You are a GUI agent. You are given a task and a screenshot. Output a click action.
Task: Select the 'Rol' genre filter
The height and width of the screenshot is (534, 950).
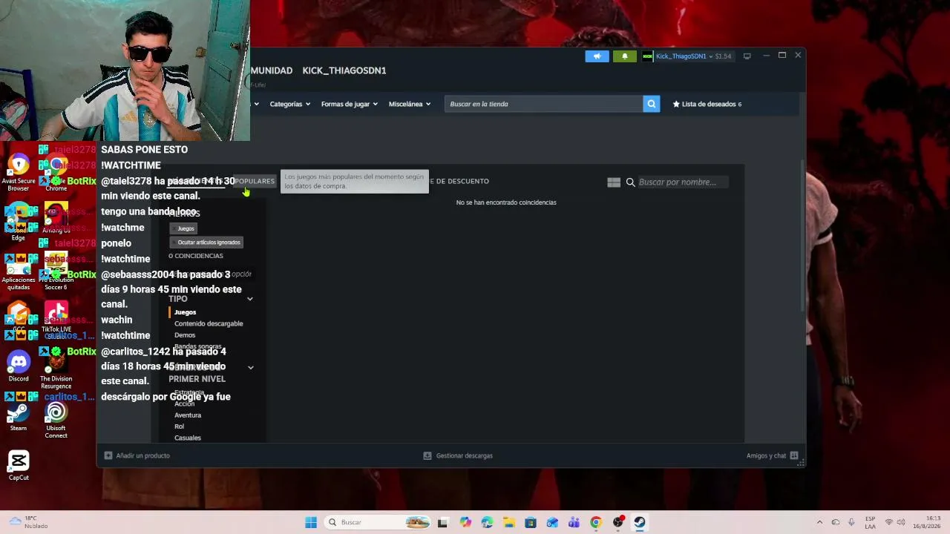click(x=179, y=426)
